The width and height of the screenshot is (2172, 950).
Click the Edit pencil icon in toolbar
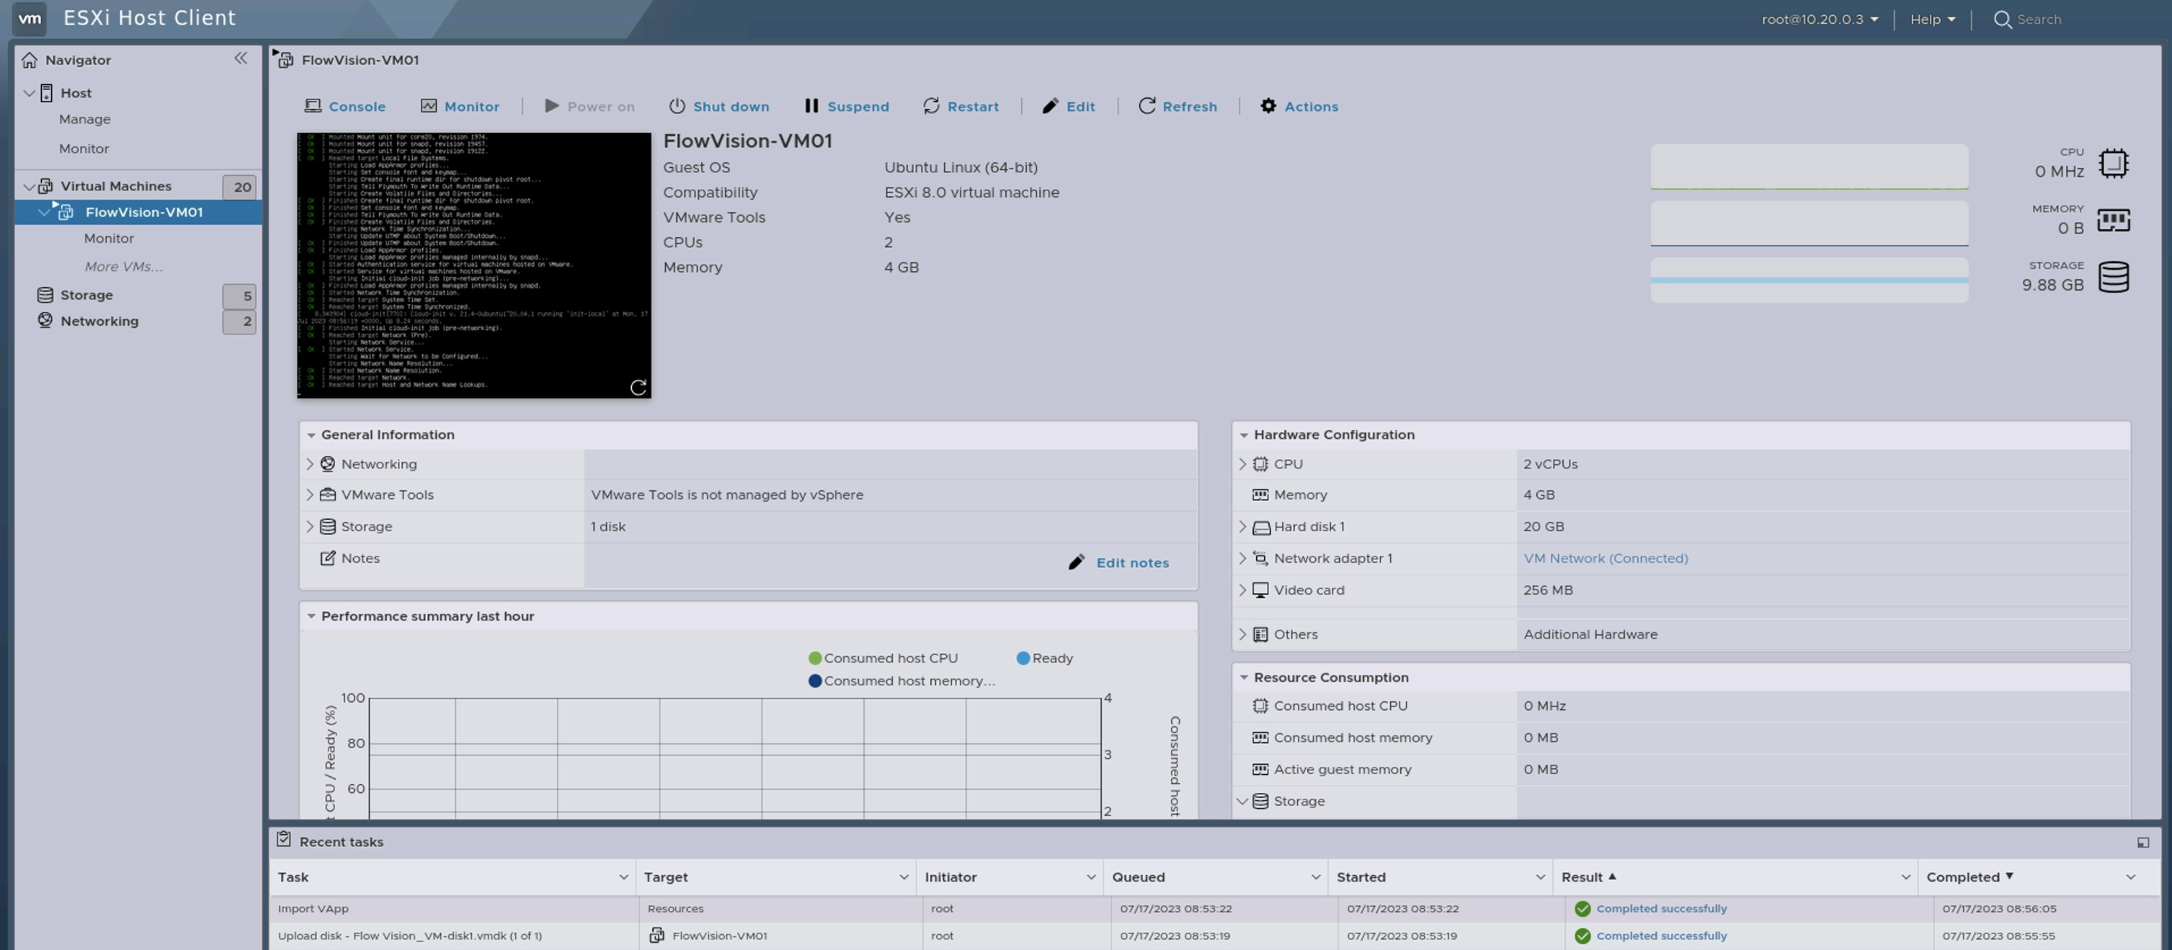point(1050,106)
